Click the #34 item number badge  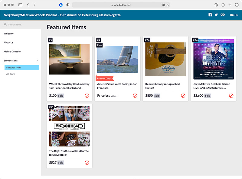195,40
